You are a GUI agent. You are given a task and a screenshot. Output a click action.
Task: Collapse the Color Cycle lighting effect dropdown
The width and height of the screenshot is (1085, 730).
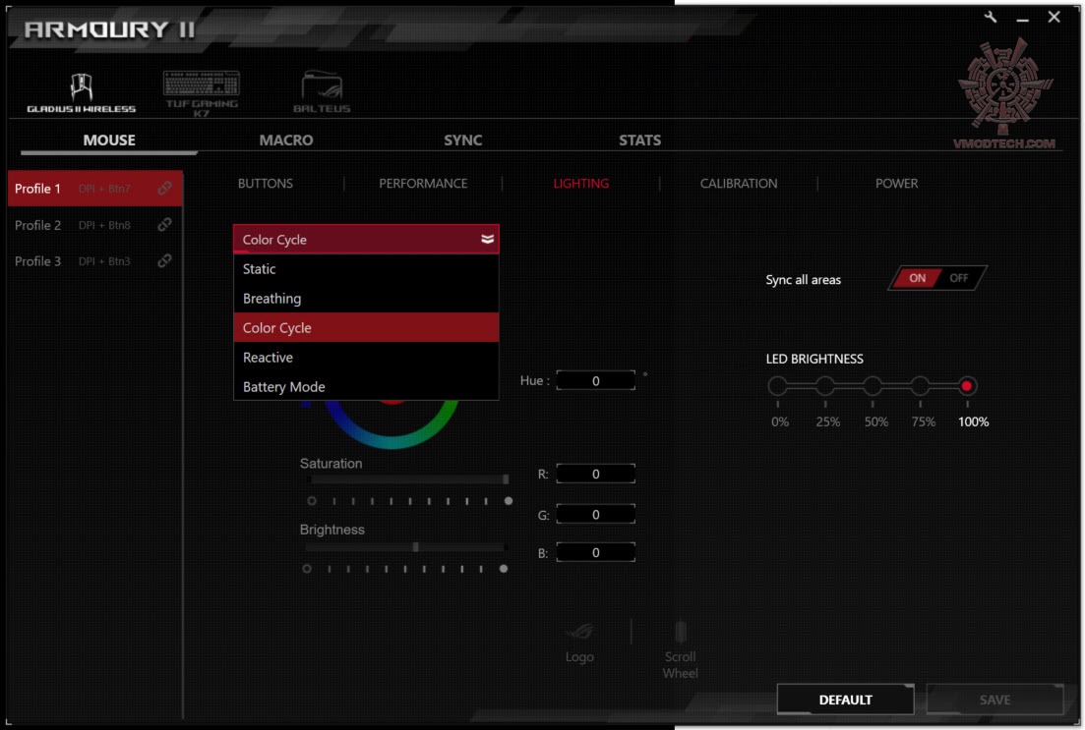coord(366,239)
